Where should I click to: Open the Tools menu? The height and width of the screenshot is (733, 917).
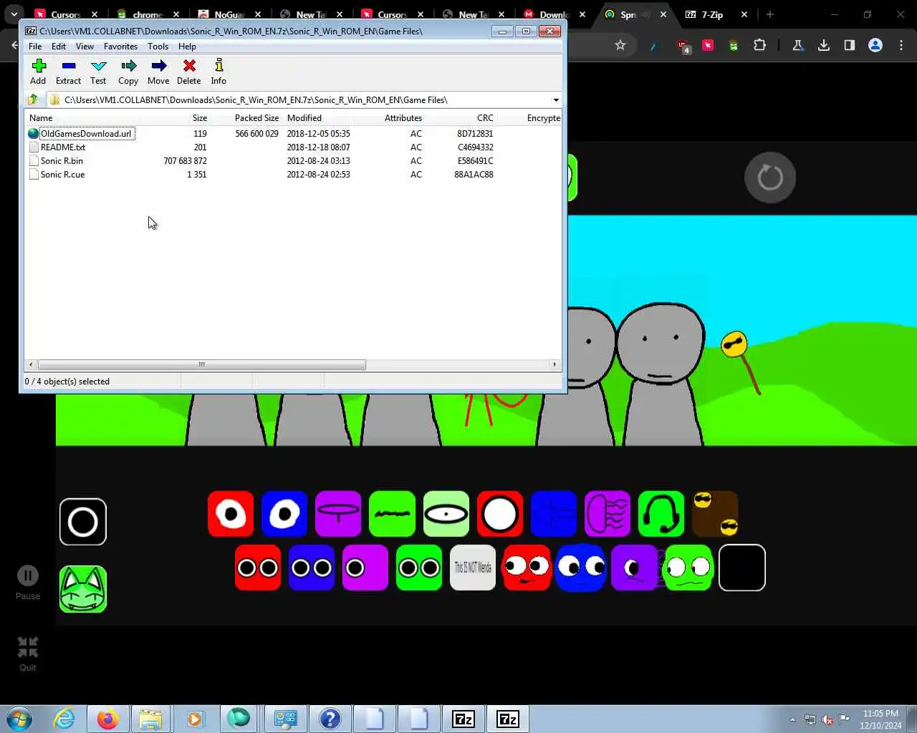(158, 47)
